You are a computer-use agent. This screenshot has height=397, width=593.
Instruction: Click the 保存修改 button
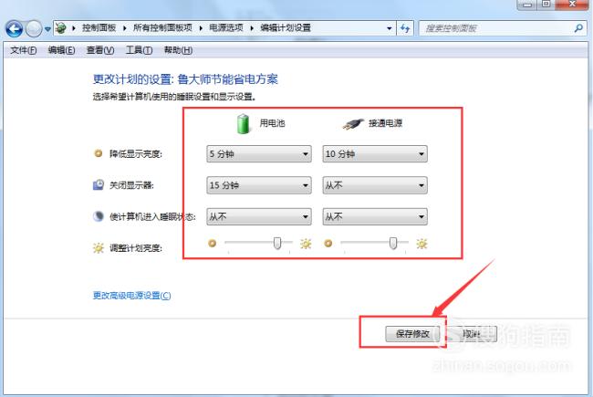(412, 333)
